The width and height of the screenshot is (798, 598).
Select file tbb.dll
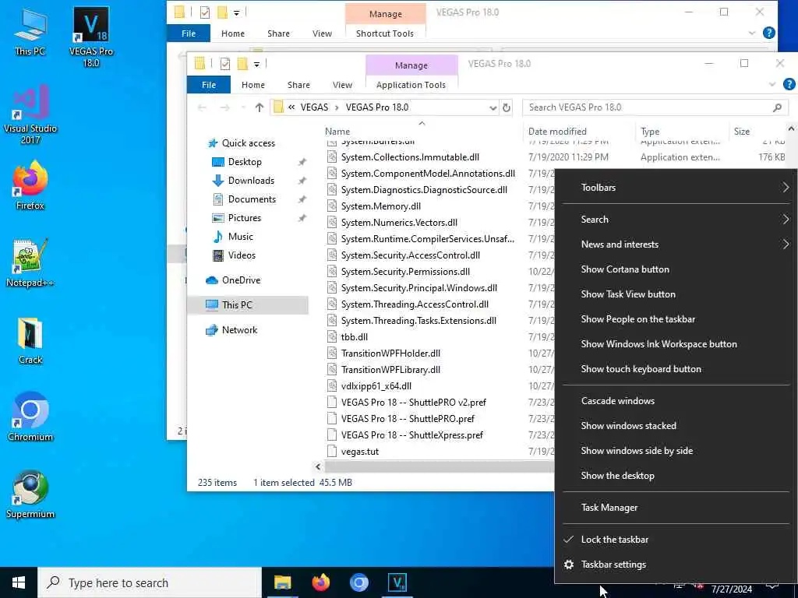point(355,337)
